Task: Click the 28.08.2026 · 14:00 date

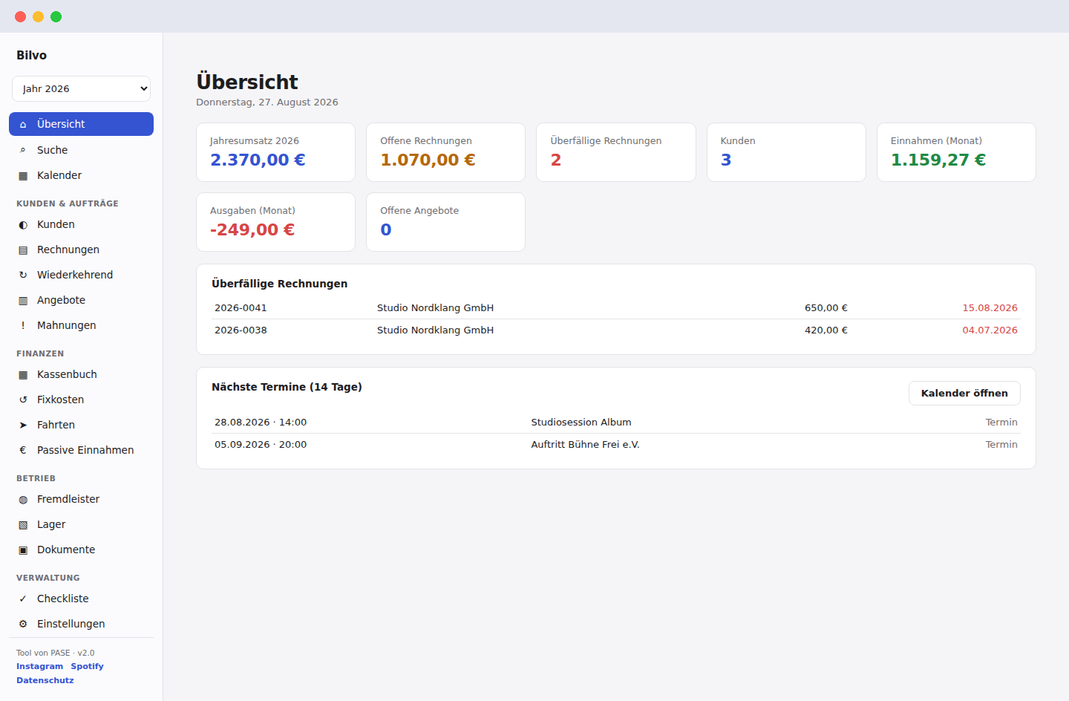Action: coord(261,422)
